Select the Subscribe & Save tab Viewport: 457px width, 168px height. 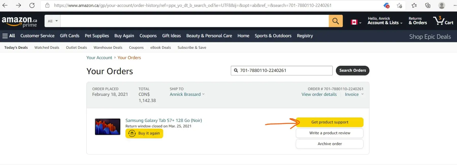(192, 48)
